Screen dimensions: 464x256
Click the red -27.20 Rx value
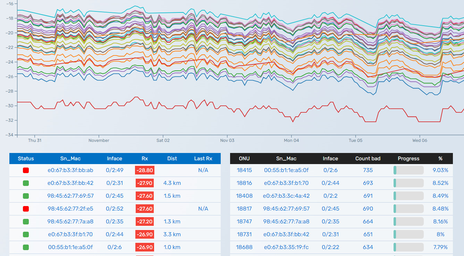pyautogui.click(x=145, y=222)
